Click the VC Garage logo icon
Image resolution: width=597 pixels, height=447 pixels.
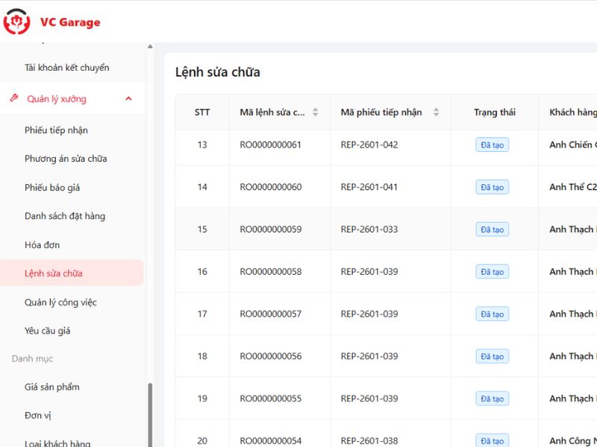tap(16, 22)
